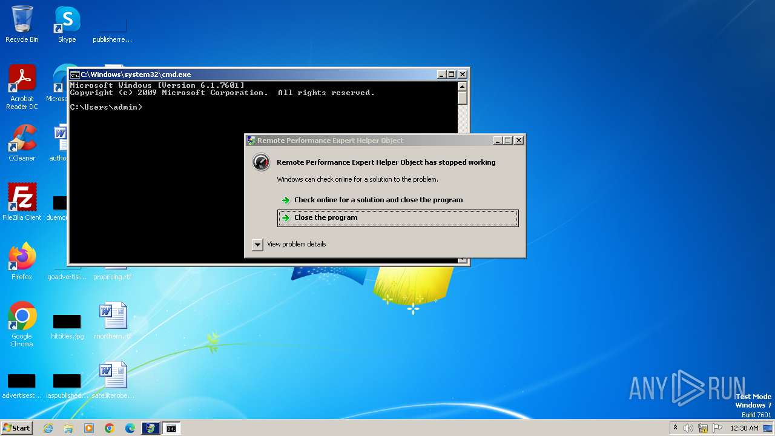Click the network icon in tray
775x436 pixels.
[703, 428]
